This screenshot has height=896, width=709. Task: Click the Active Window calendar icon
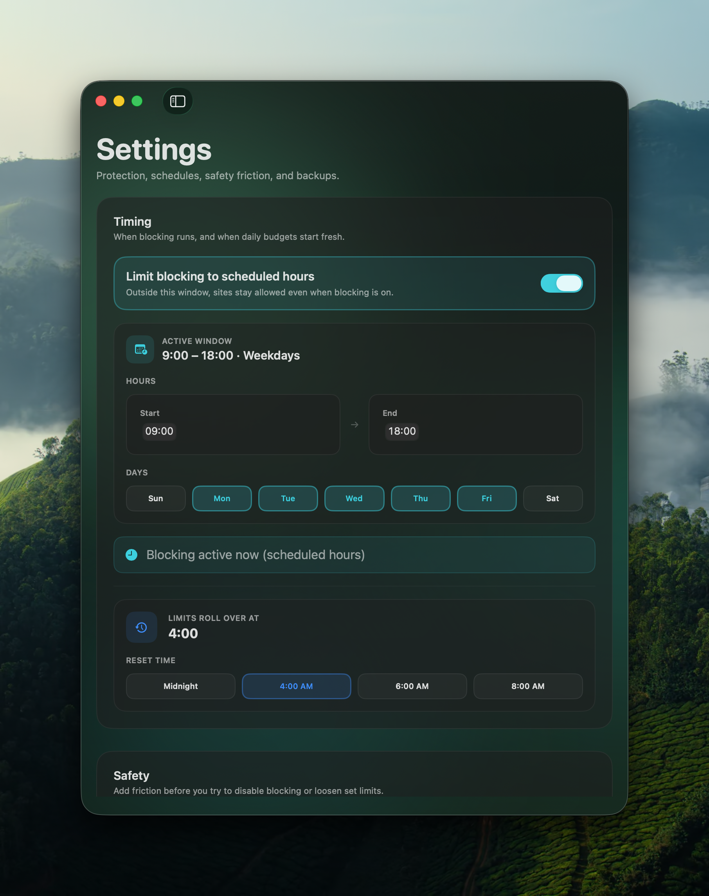coord(140,349)
